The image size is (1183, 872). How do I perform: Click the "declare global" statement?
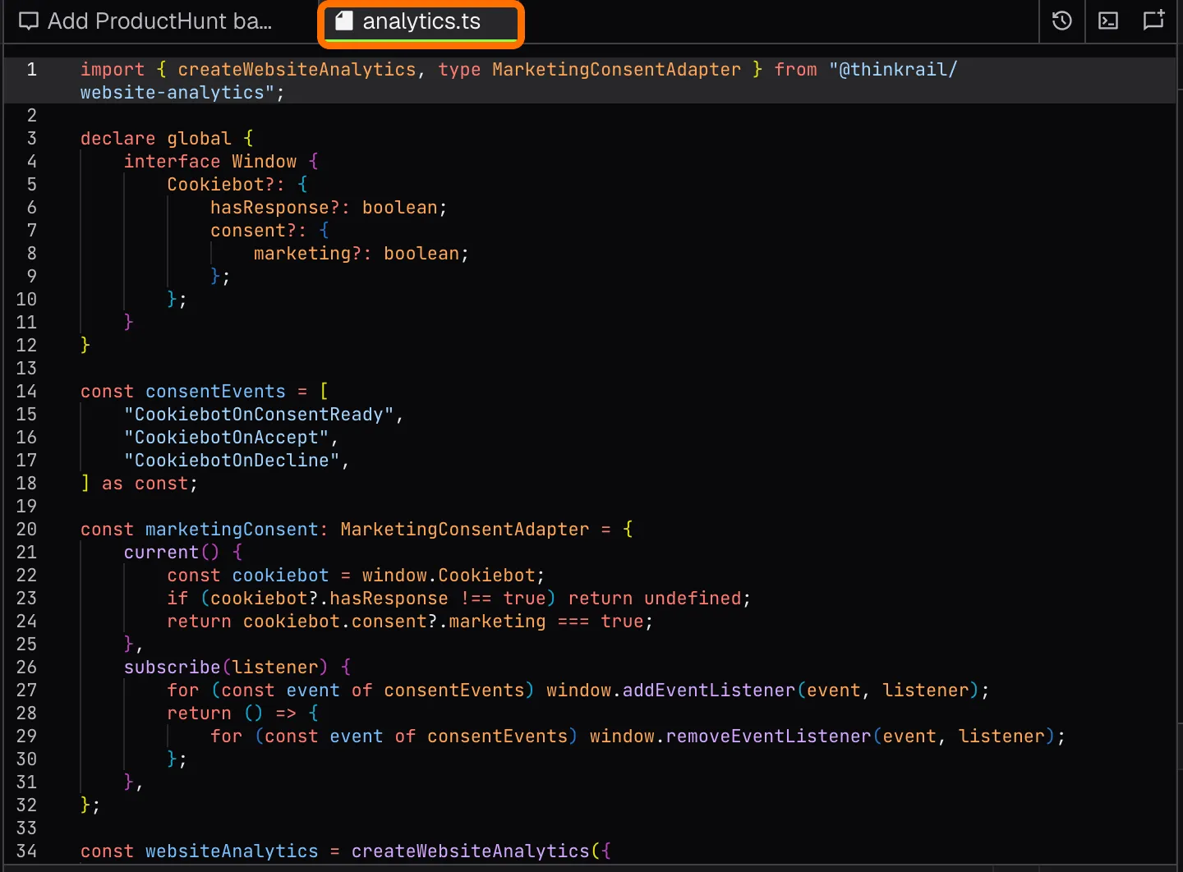[156, 139]
